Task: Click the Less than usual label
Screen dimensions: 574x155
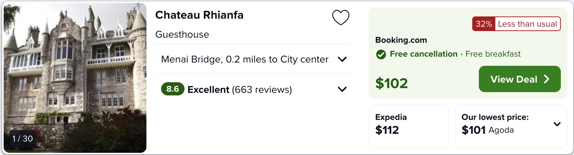Action: click(528, 24)
